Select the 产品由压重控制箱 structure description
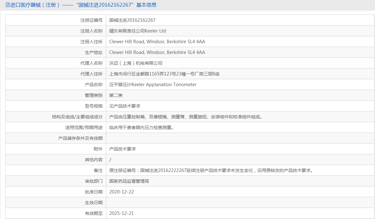This screenshot has height=219, width=375. click(186, 117)
